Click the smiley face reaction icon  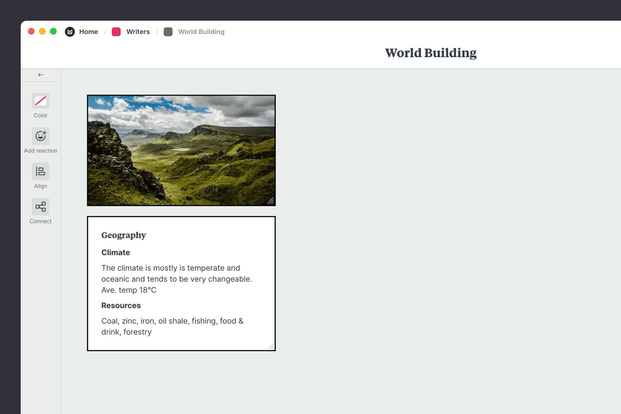(x=40, y=136)
